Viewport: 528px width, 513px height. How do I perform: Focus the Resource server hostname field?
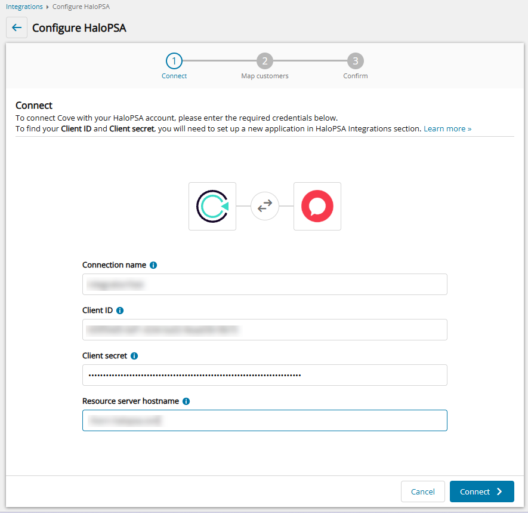[x=264, y=420]
